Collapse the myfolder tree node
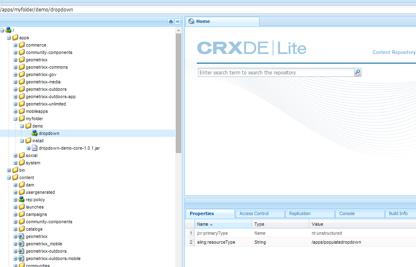Image resolution: width=416 pixels, height=267 pixels. 16,119
